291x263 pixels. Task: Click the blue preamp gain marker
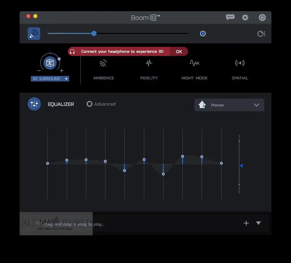(x=241, y=165)
